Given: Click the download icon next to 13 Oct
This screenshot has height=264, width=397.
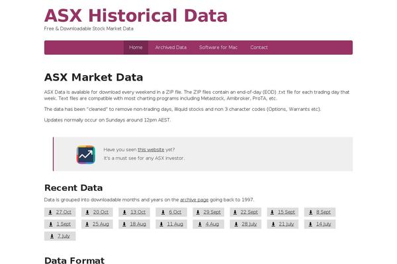Looking at the screenshot, I should pos(124,213).
